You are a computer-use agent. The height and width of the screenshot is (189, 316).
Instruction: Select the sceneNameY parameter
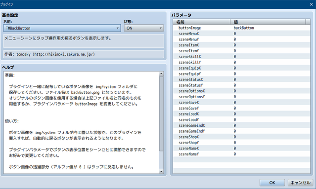pyautogui.click(x=188, y=154)
